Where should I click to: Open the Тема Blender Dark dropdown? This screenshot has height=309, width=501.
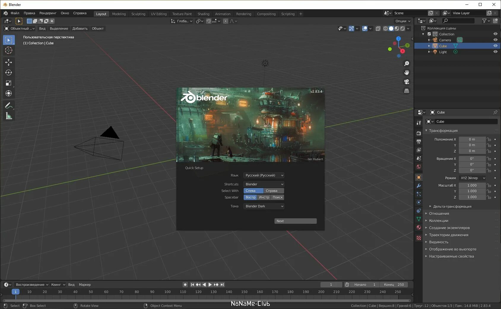pos(264,206)
